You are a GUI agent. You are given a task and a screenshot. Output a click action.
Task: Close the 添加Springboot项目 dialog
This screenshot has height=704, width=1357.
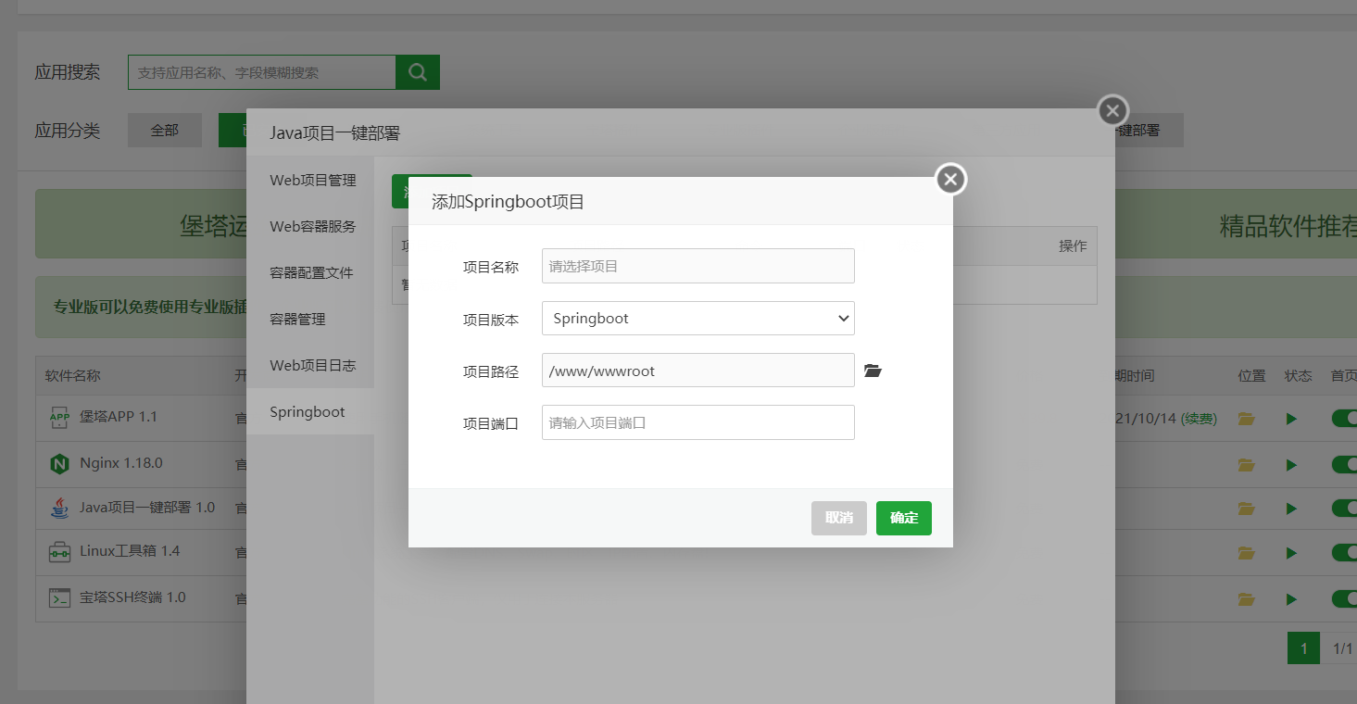coord(950,180)
